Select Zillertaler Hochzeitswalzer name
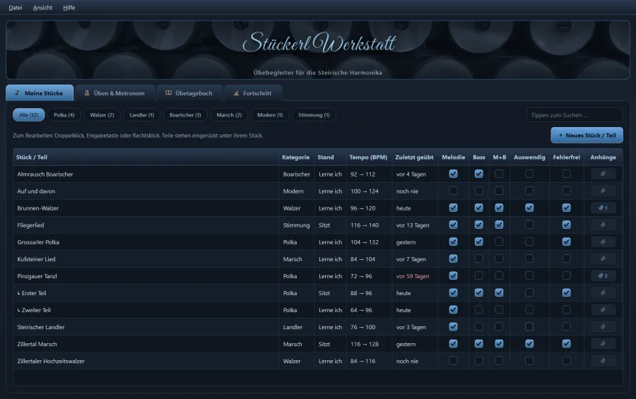Viewport: 636px width, 399px height. [x=51, y=361]
